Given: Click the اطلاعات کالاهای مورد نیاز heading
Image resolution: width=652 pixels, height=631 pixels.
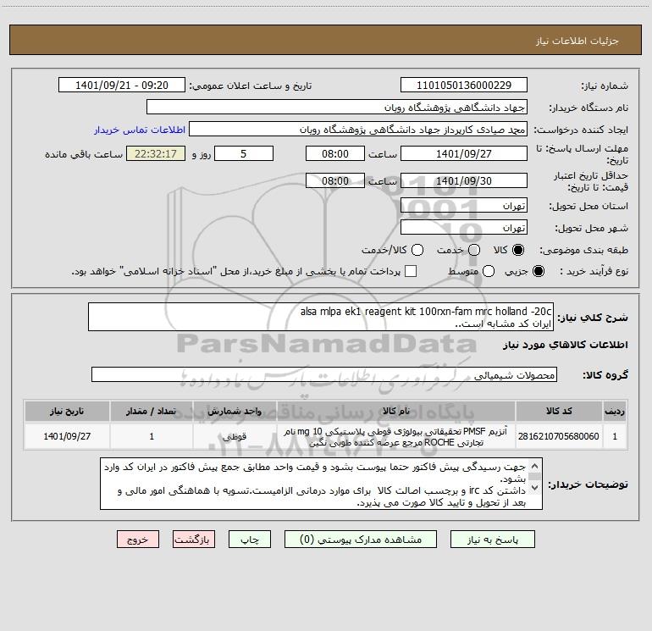Looking at the screenshot, I should (566, 345).
